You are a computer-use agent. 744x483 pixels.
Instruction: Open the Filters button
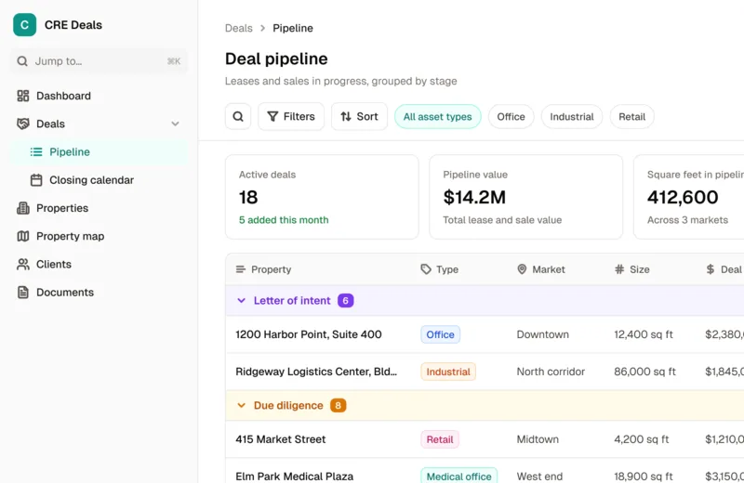pyautogui.click(x=291, y=117)
